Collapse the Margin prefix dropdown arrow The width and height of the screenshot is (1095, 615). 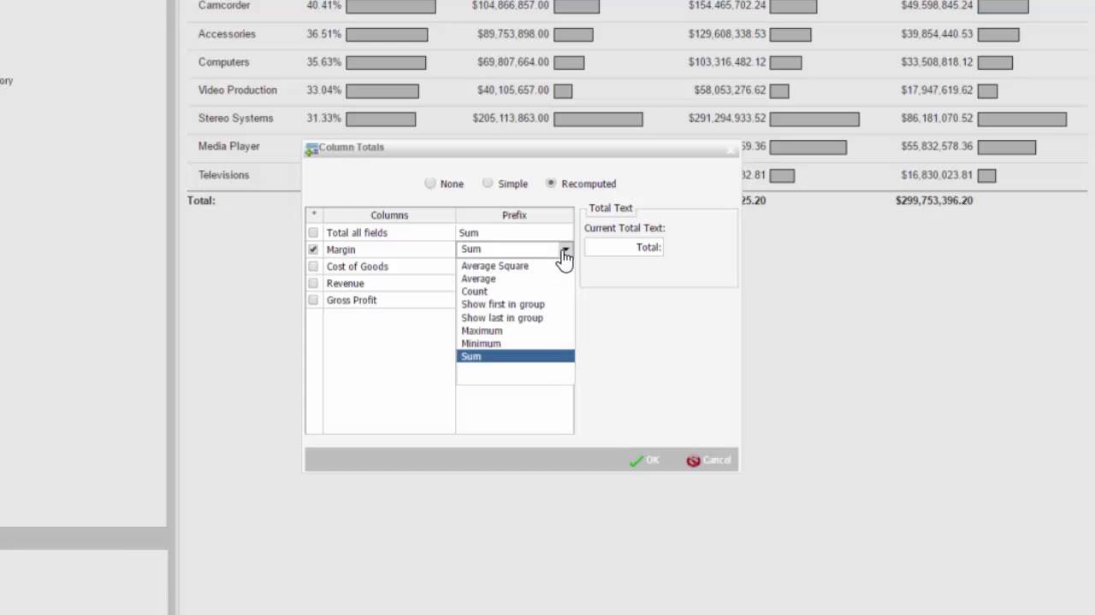(565, 249)
